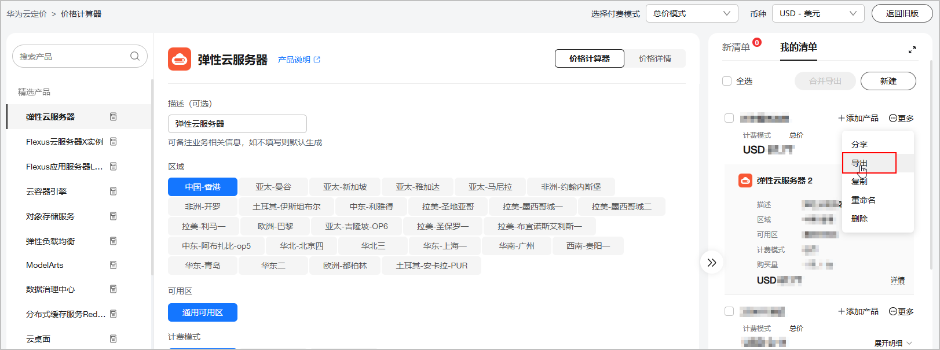940x350 pixels.
Task: Click the 搜索产品 search field
Action: click(x=80, y=56)
